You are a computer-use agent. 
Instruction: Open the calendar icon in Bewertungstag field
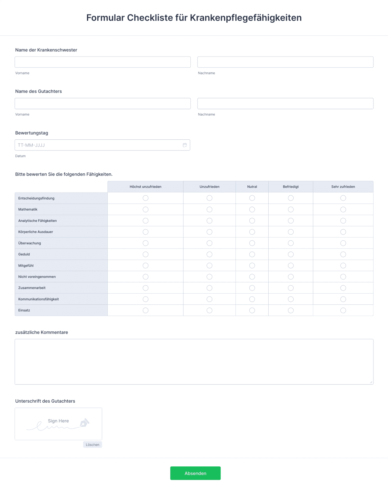[184, 145]
